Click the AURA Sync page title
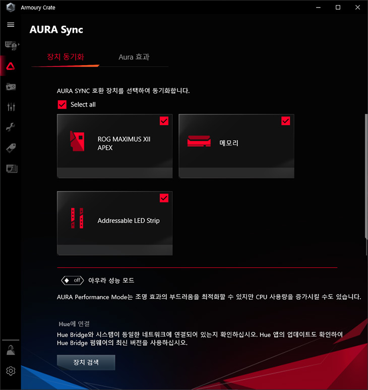Viewport: 368px width, 390px height. [x=56, y=30]
